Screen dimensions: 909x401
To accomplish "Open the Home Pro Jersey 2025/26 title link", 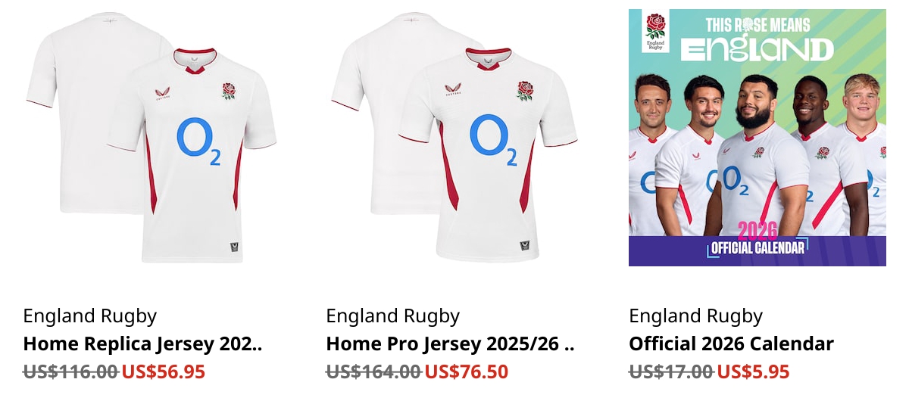I will [x=451, y=344].
